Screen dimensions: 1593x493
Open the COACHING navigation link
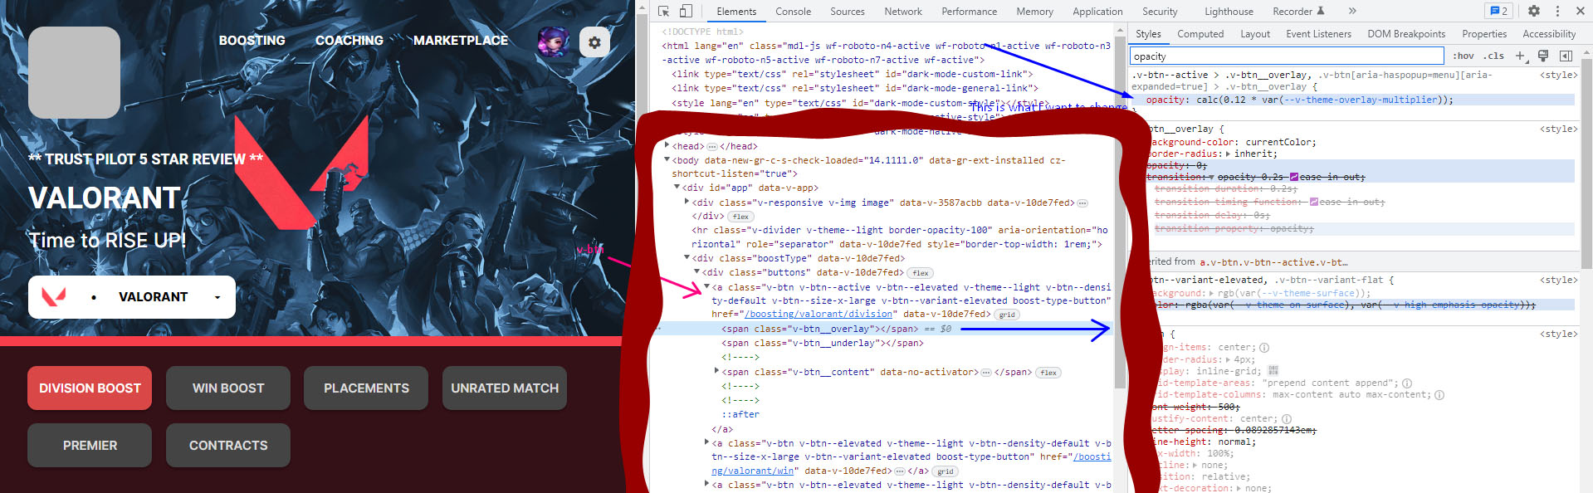pos(349,41)
